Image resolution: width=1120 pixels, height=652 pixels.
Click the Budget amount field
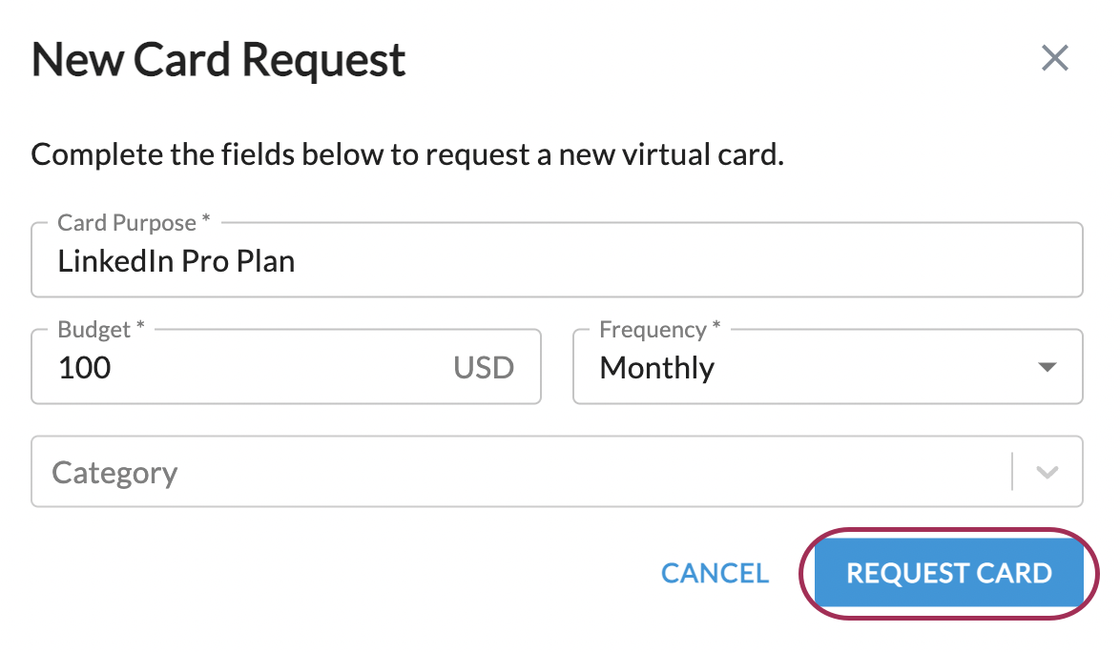point(248,368)
